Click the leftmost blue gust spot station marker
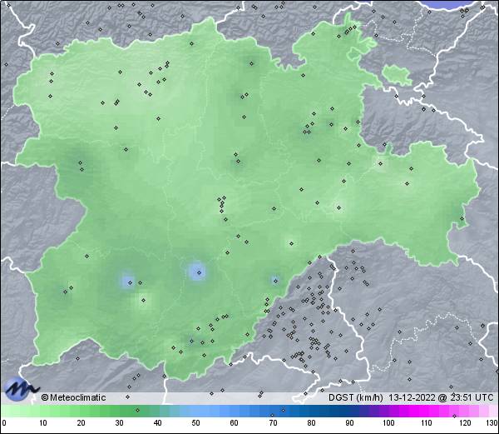This screenshot has width=499, height=434. 130,282
